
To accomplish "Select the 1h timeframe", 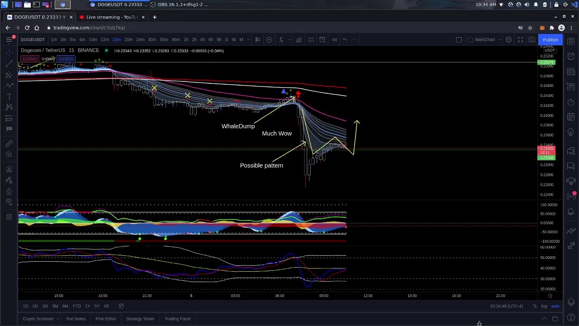I will coord(186,40).
